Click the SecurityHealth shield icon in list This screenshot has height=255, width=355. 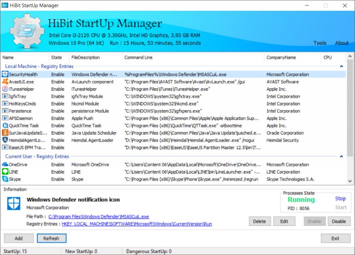5,74
